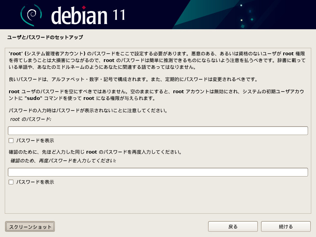Click the "debian" wordmark in the header
This screenshot has width=316, height=237.
point(79,15)
